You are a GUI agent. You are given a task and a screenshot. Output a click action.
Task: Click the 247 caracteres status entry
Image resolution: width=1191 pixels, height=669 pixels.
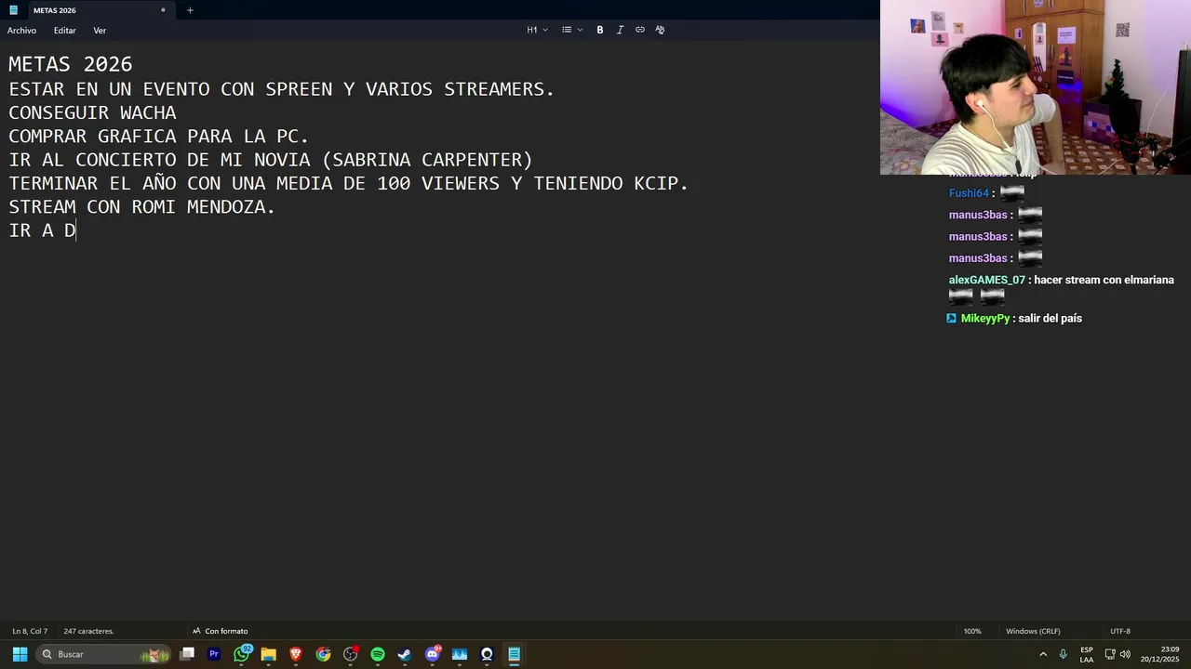click(88, 631)
